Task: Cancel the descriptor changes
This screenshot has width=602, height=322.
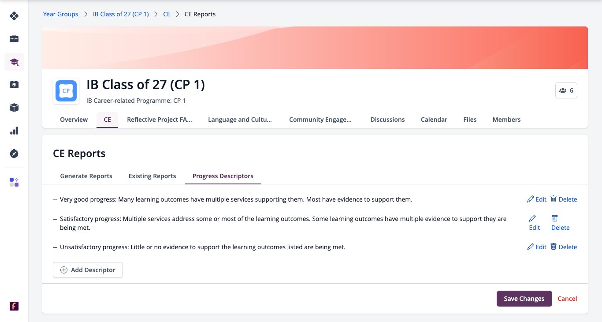Action: pyautogui.click(x=567, y=299)
